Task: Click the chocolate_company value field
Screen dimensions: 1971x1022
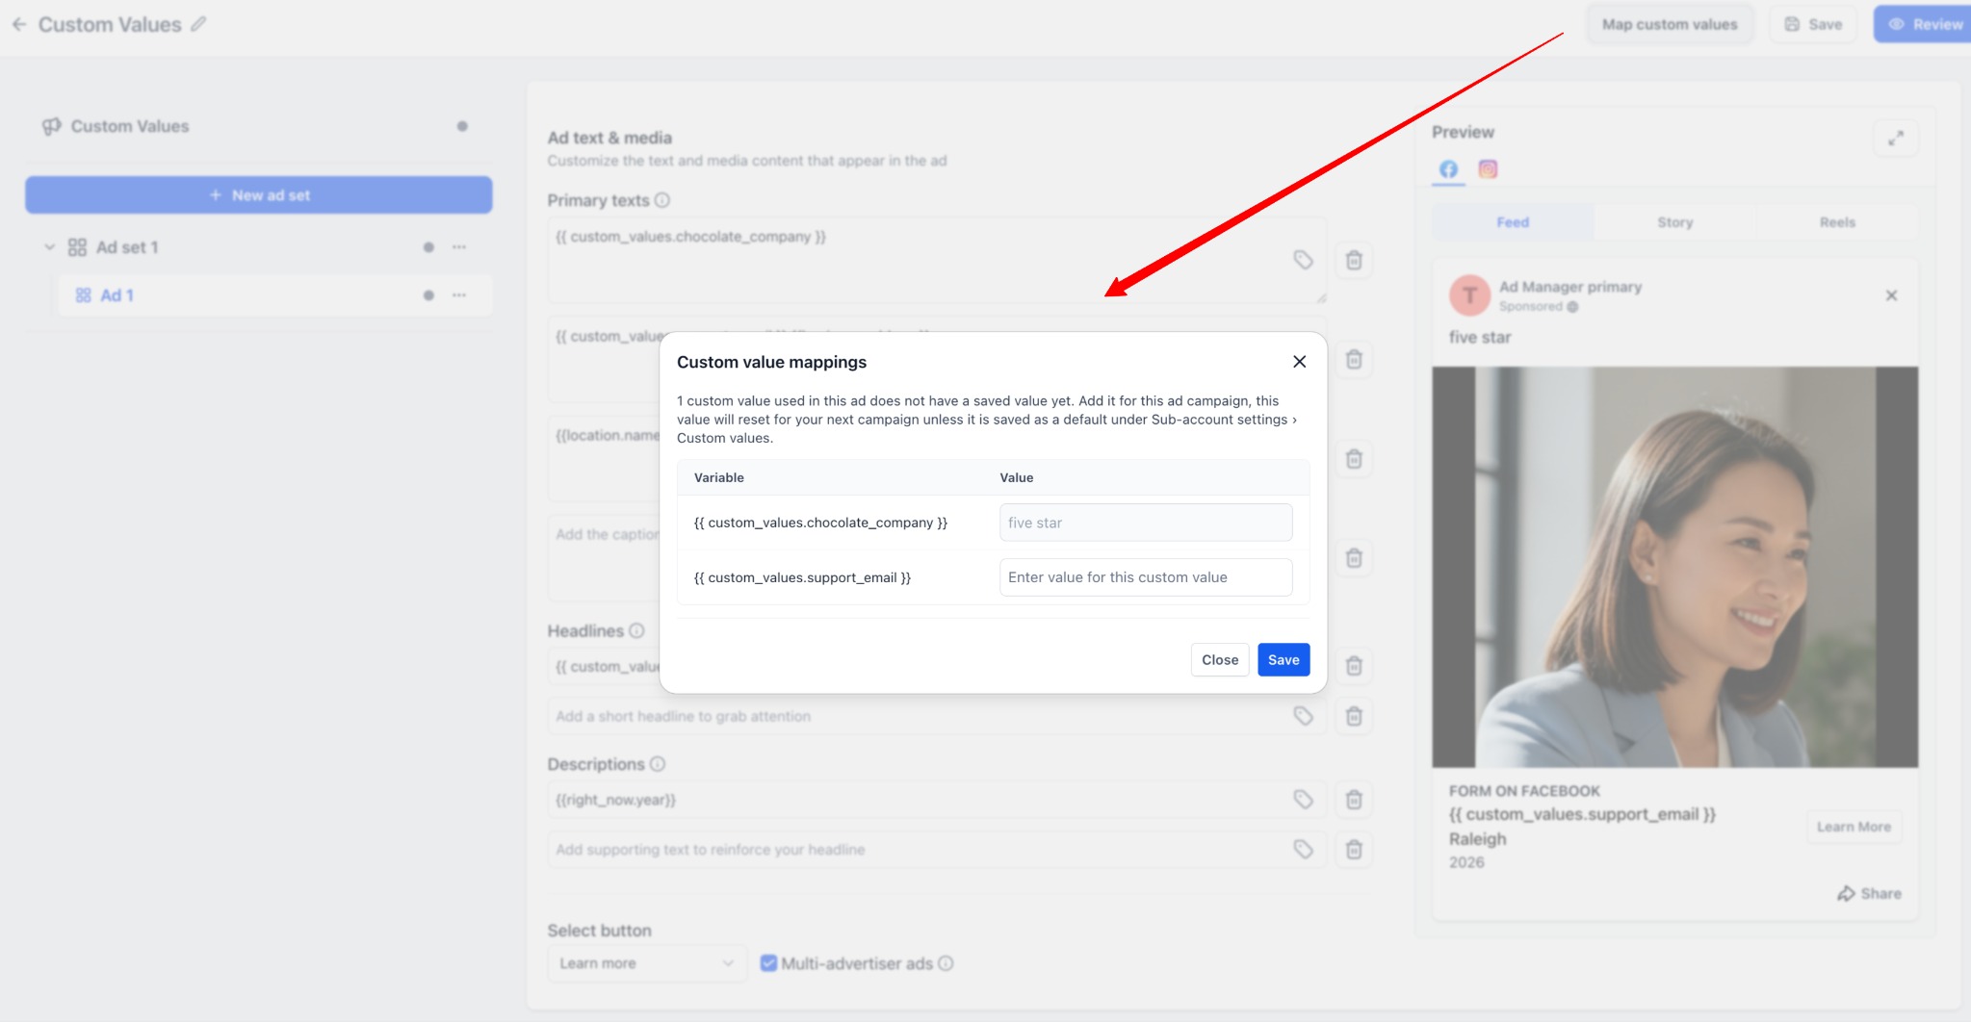Action: point(1146,523)
